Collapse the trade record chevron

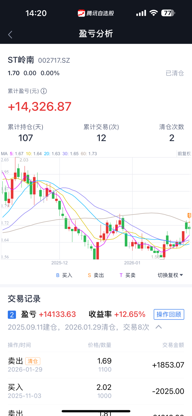click(159, 327)
